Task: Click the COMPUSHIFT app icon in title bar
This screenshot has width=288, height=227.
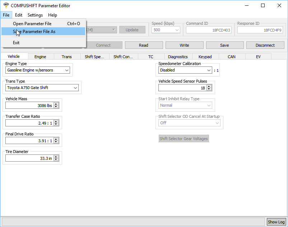Action: 6,5
